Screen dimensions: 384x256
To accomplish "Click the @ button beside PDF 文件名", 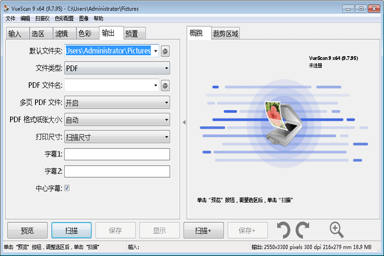I will coord(165,85).
